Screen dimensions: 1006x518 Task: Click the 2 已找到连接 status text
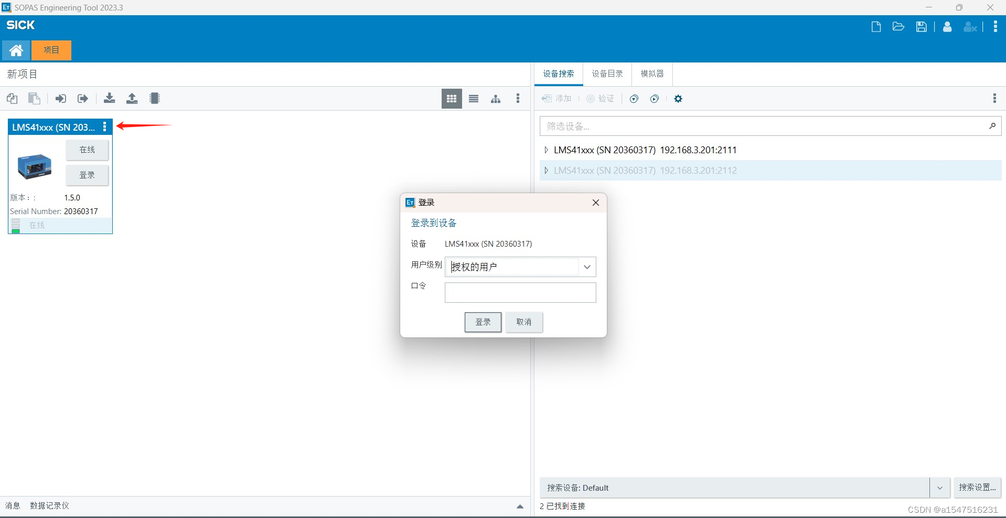[562, 506]
